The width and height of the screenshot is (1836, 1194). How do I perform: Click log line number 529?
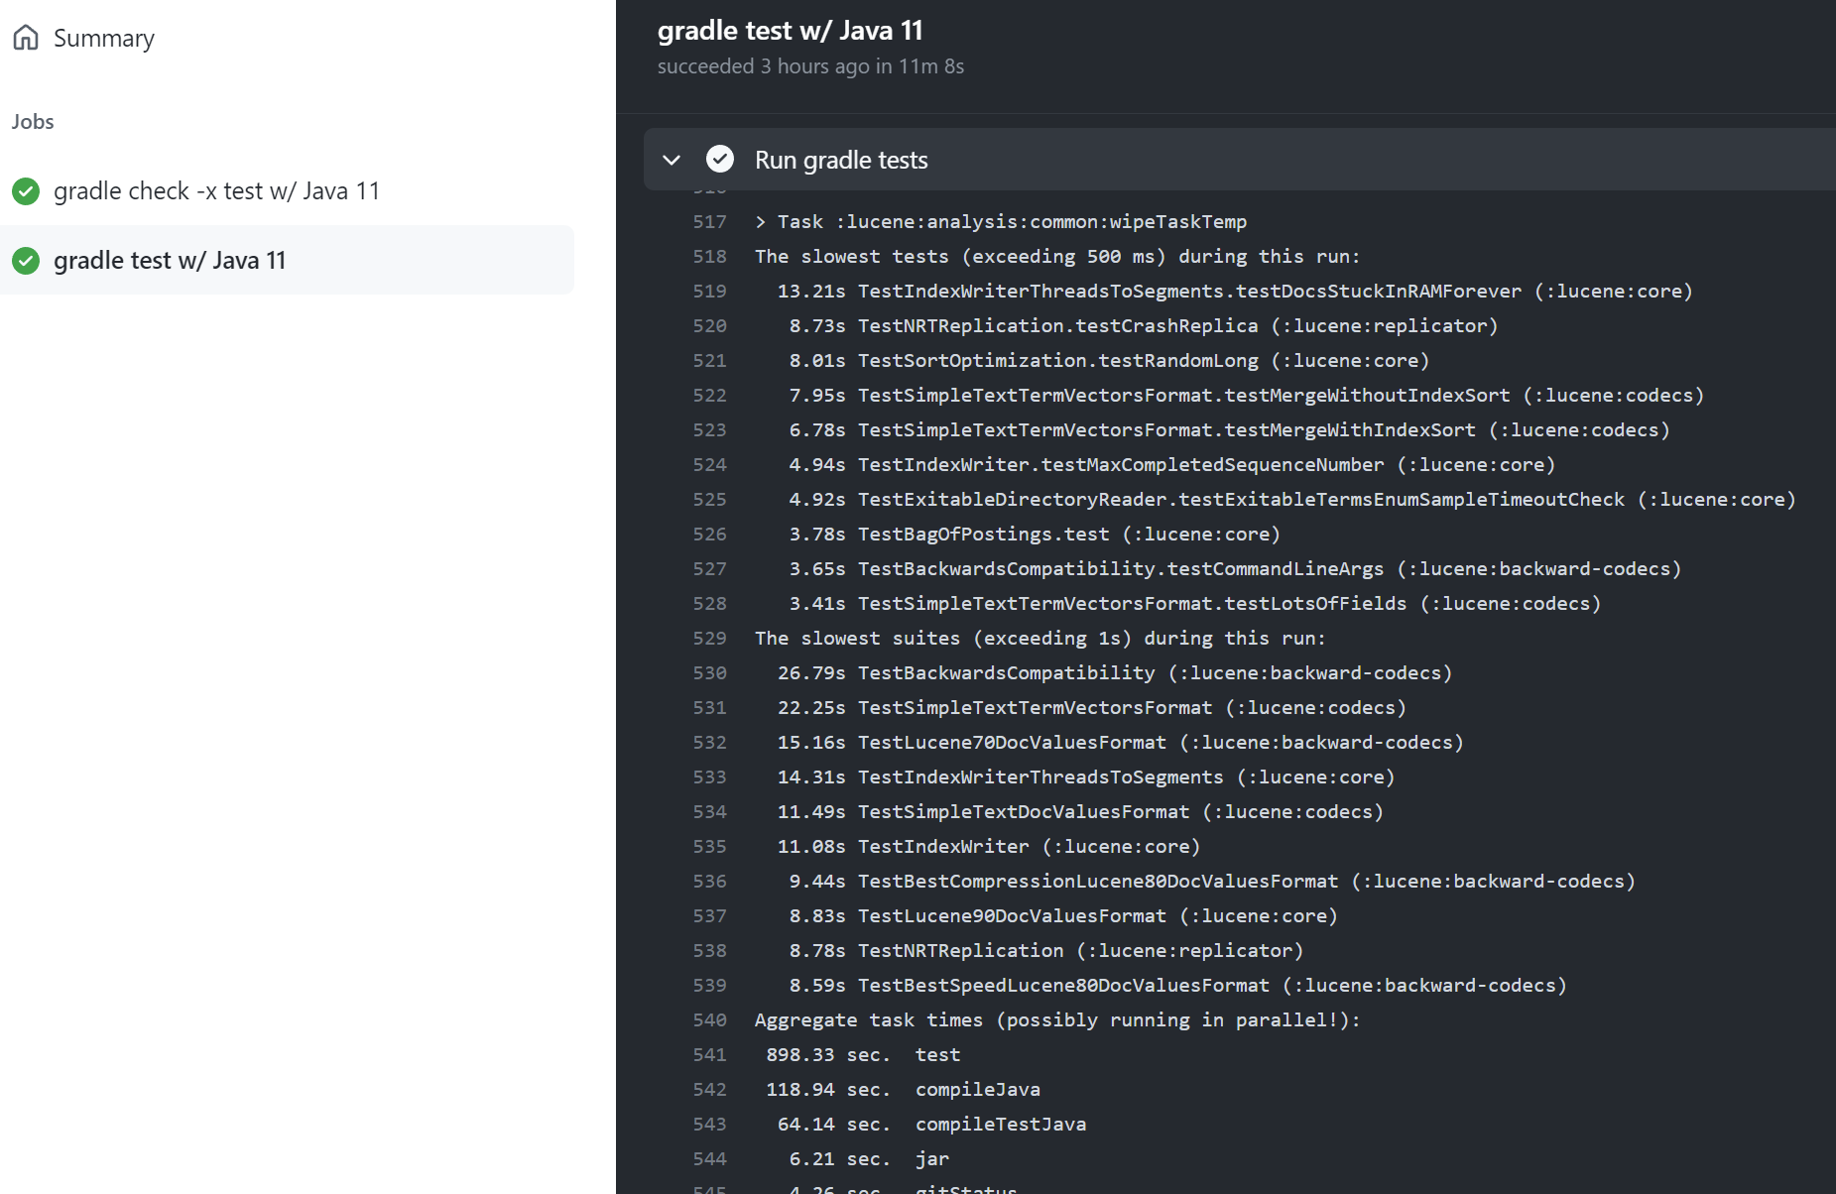click(709, 639)
